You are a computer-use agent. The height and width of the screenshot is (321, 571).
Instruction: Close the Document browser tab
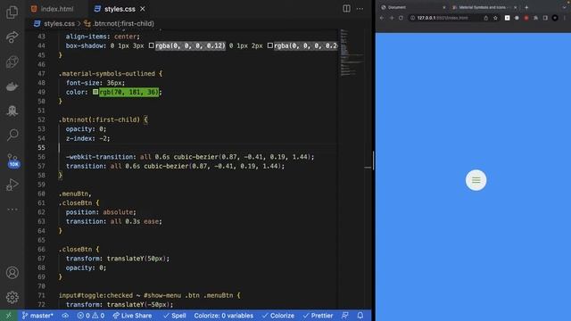444,7
